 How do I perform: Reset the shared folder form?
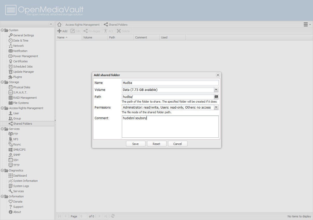click(156, 144)
